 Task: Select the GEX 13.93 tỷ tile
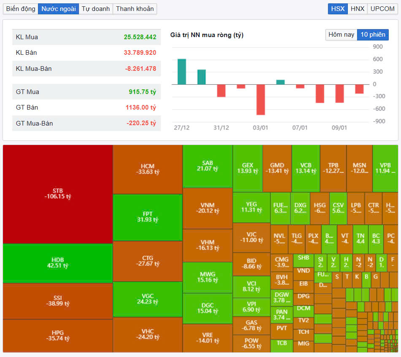(247, 169)
